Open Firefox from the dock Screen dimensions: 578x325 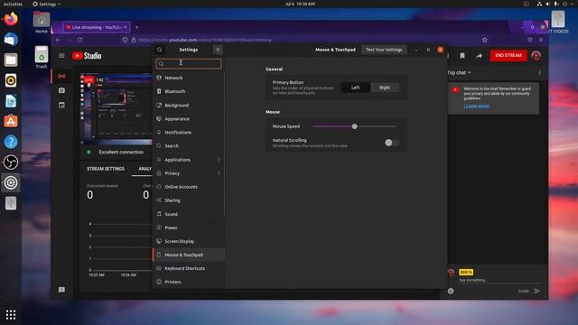(11, 19)
